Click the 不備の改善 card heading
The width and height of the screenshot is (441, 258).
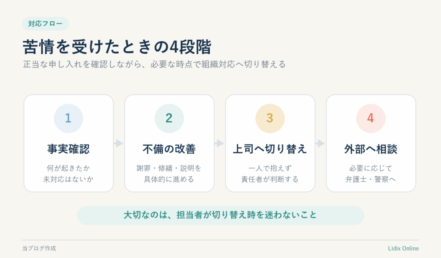pyautogui.click(x=169, y=149)
